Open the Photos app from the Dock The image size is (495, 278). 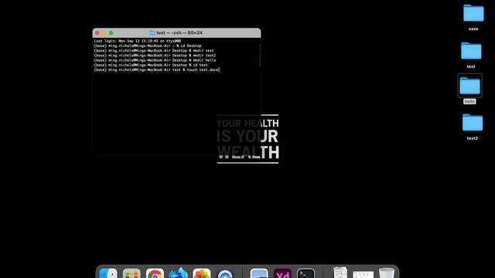[202, 273]
